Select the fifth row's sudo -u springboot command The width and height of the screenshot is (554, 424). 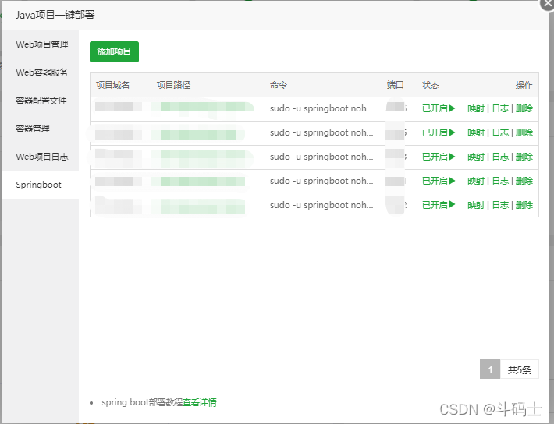(x=321, y=205)
